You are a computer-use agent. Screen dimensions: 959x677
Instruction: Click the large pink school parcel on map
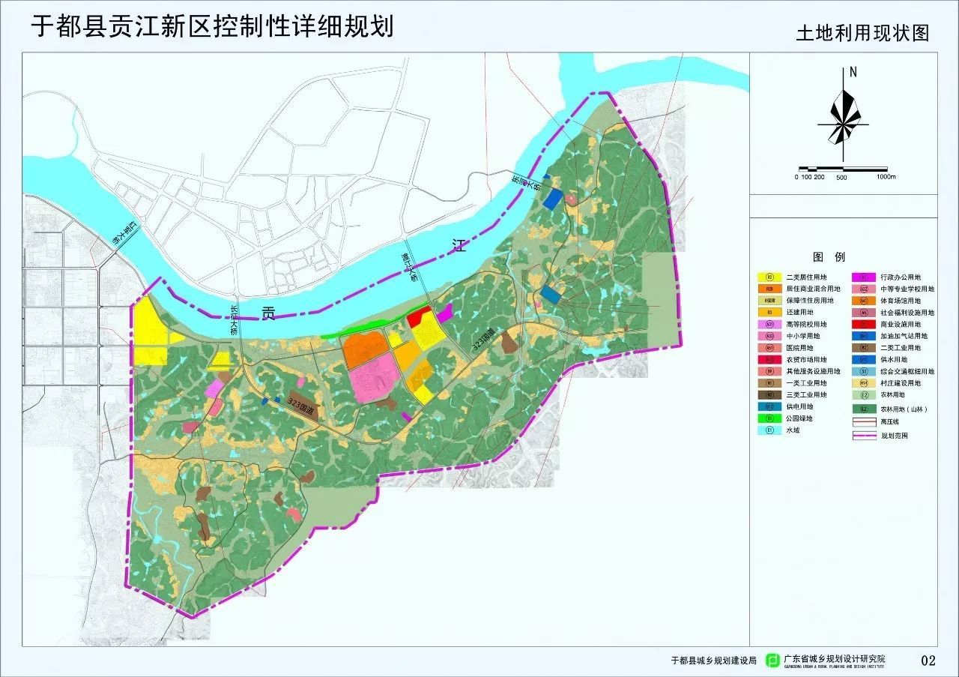375,376
